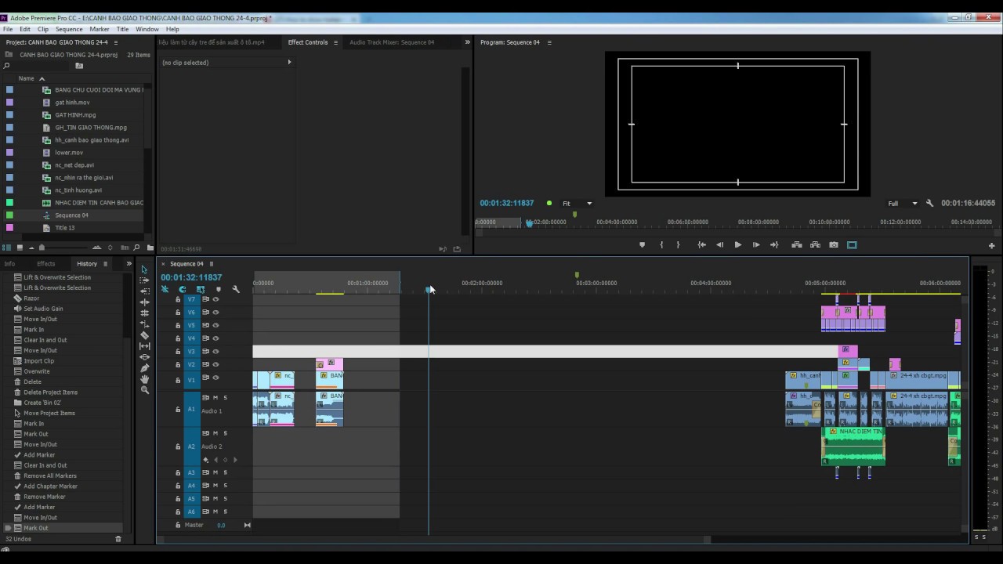Open the Button Editor plus icon
The image size is (1003, 564).
coord(991,246)
